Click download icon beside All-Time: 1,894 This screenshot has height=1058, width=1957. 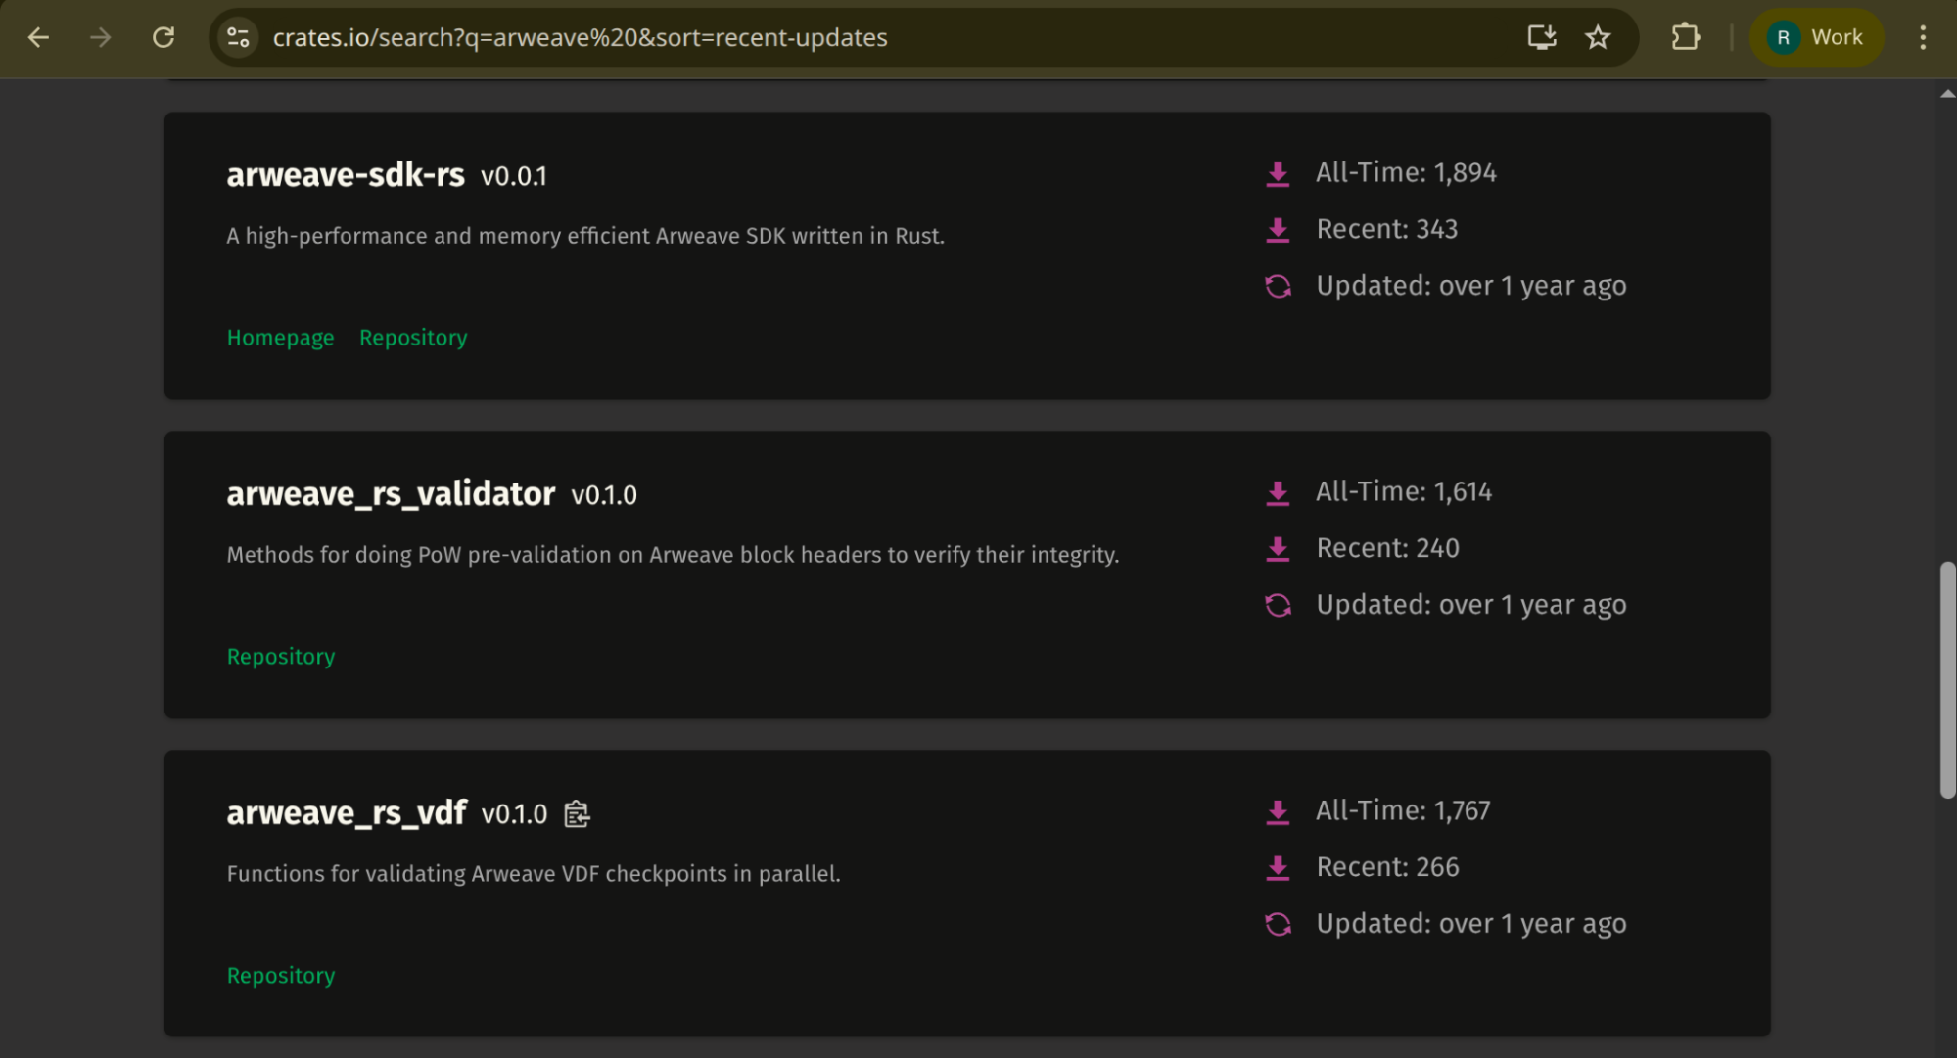click(x=1278, y=174)
